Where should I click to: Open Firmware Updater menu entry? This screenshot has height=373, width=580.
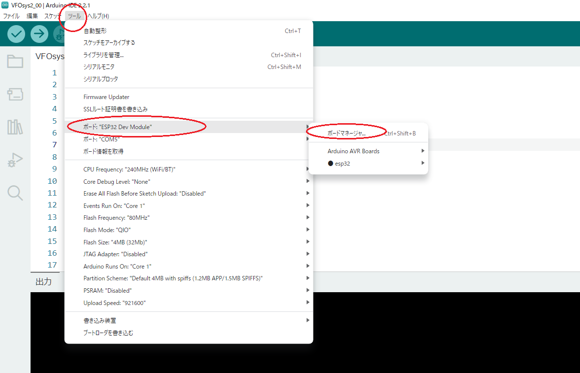(189, 97)
